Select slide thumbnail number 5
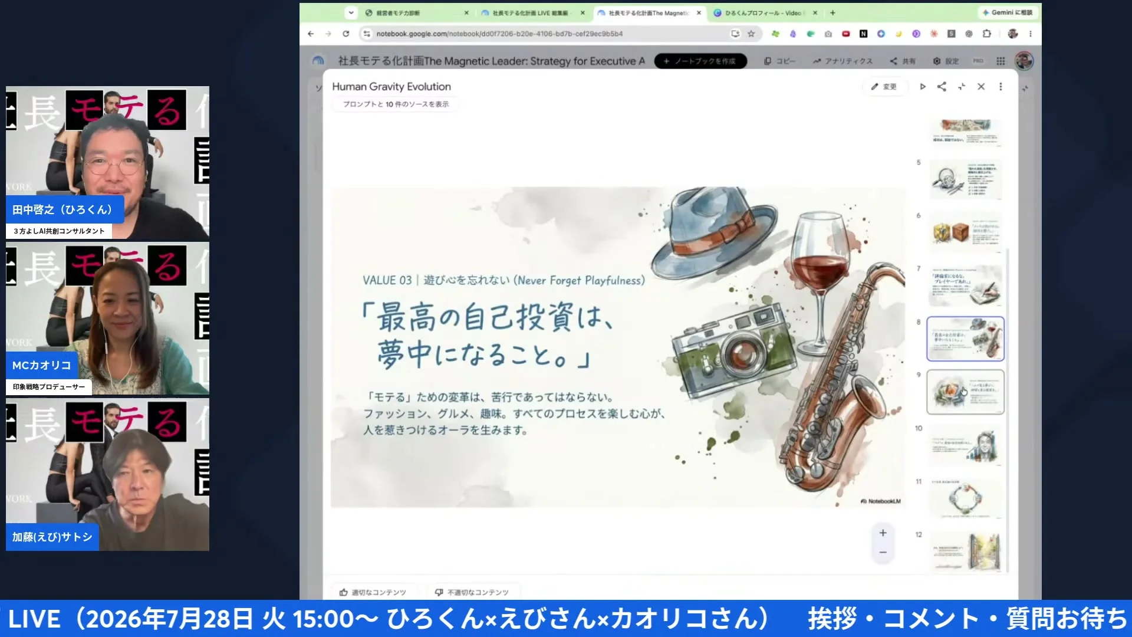1132x637 pixels. [965, 179]
